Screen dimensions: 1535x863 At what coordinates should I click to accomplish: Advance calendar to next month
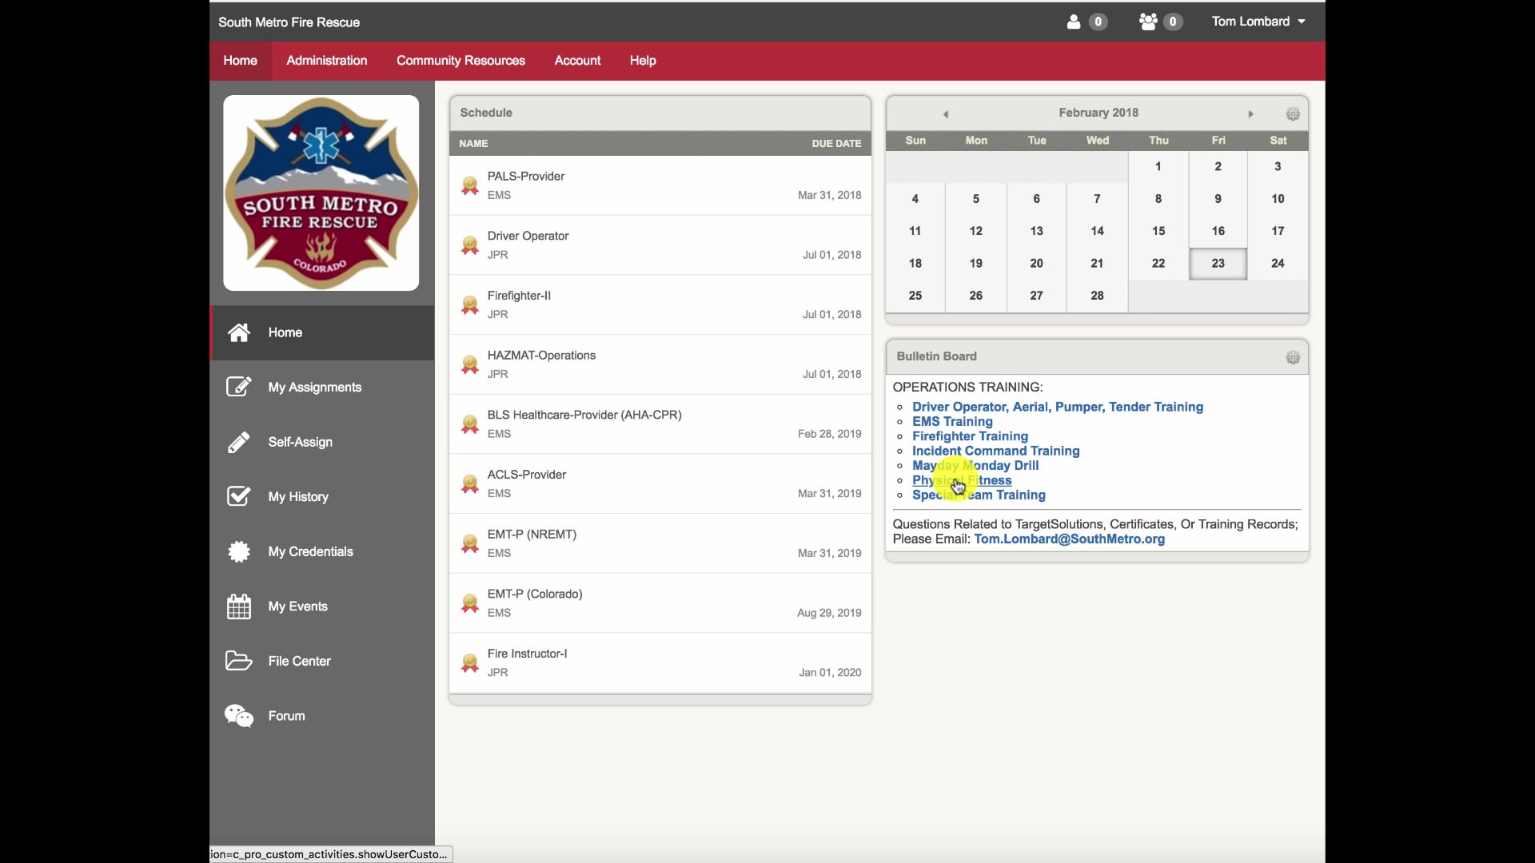(x=1251, y=114)
